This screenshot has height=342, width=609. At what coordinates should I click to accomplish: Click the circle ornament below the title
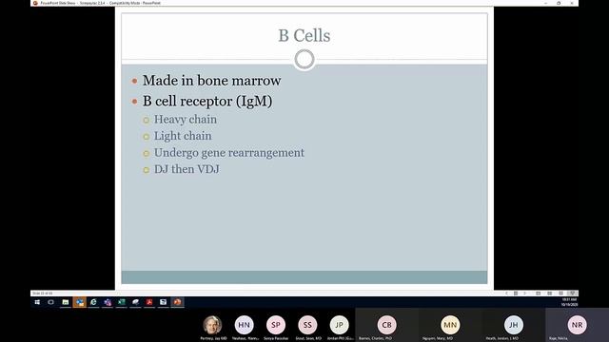coord(304,59)
